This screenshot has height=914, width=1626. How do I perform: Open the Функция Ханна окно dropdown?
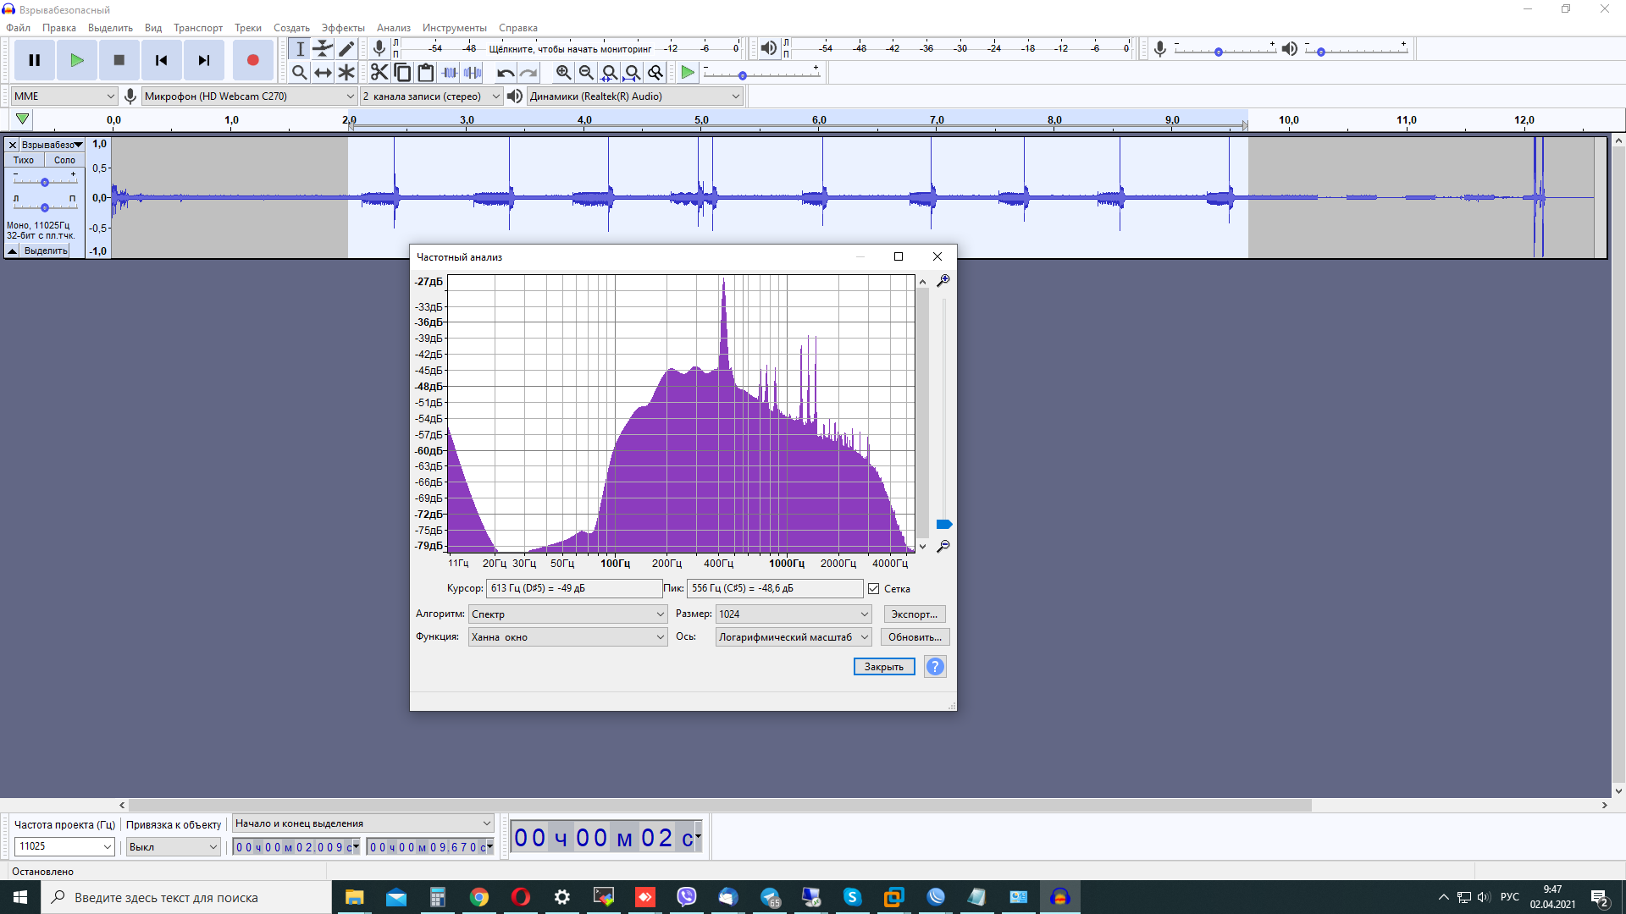568,637
